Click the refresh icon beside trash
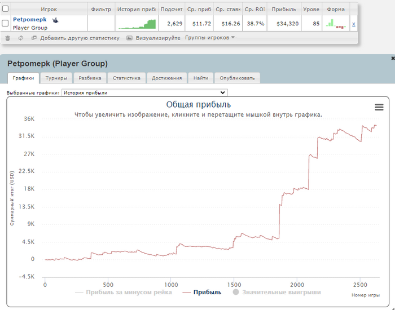The image size is (395, 310). pyautogui.click(x=21, y=38)
